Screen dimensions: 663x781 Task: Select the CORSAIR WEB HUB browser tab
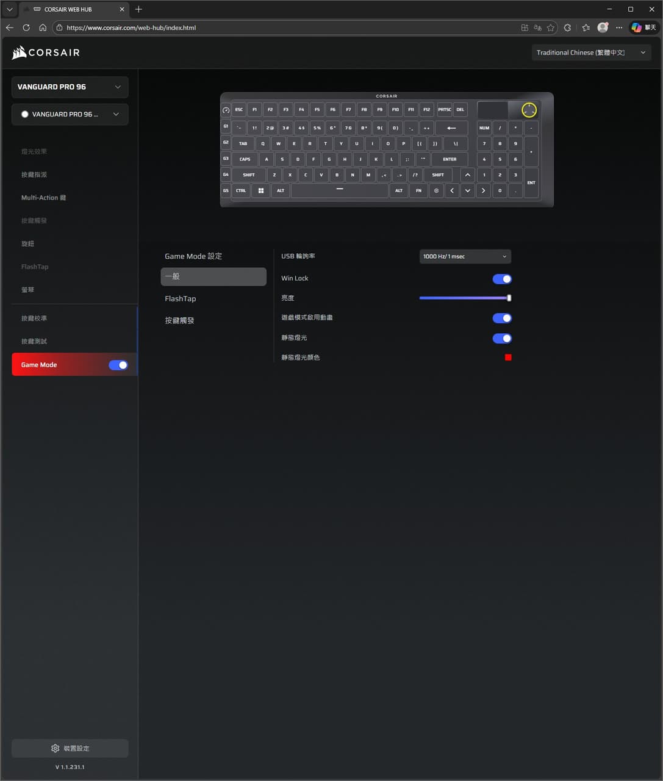73,9
